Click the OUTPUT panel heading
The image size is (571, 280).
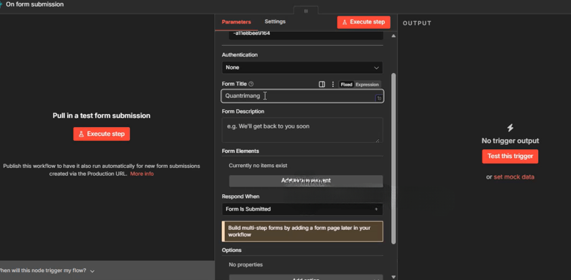(x=417, y=23)
